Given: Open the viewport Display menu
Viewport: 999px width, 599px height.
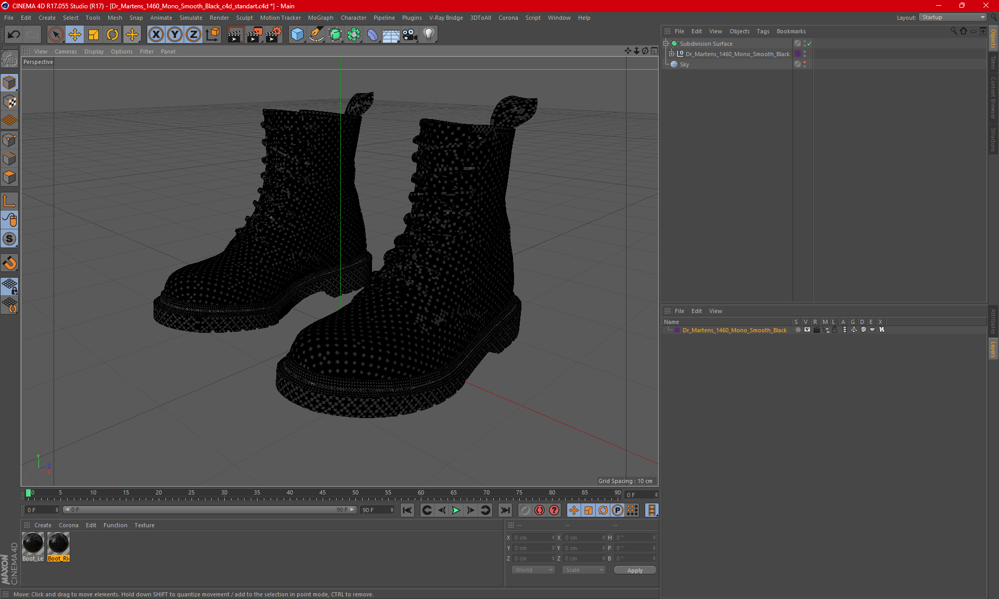Looking at the screenshot, I should coord(94,51).
